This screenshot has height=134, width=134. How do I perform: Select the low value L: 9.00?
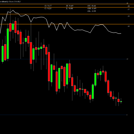[69, 9]
